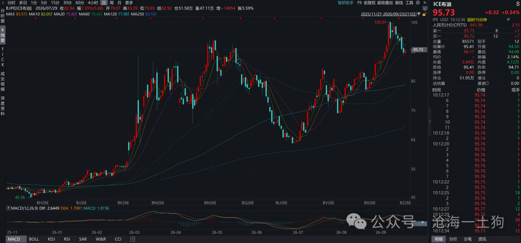Click the MA10 82.05 indicator label

click(x=40, y=14)
